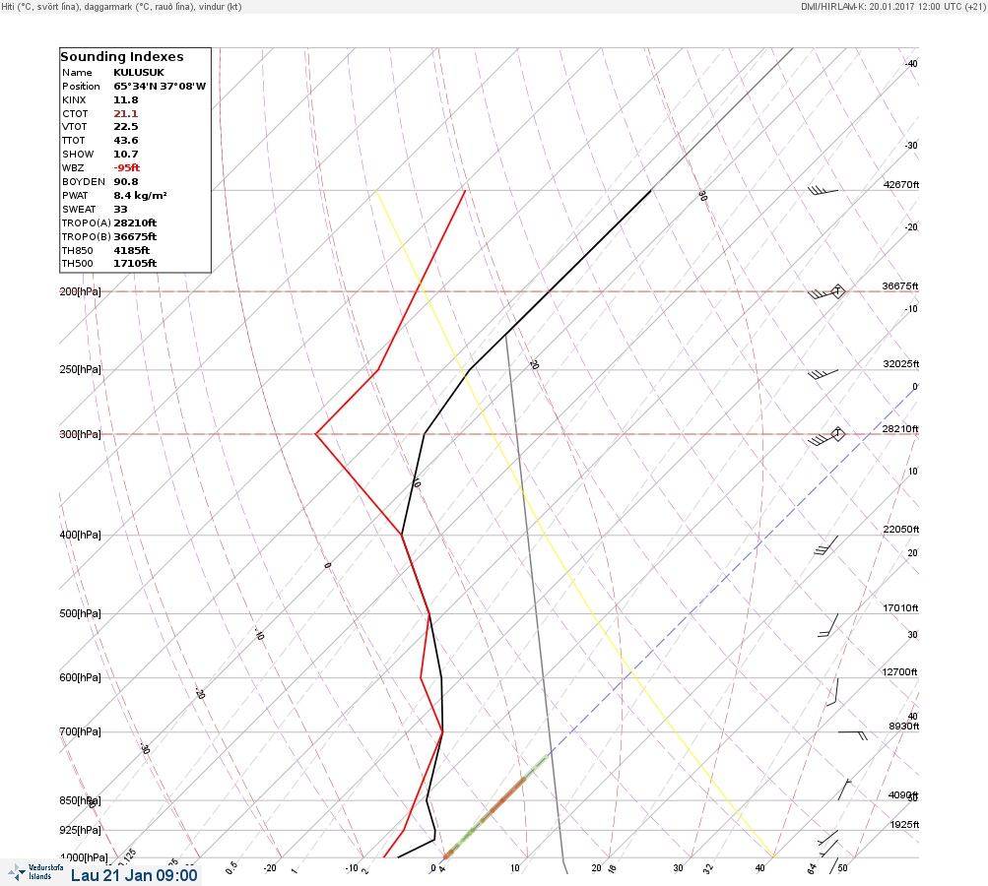Click the 22050ft height label
Screen dimensions: 988x886
[x=901, y=529]
